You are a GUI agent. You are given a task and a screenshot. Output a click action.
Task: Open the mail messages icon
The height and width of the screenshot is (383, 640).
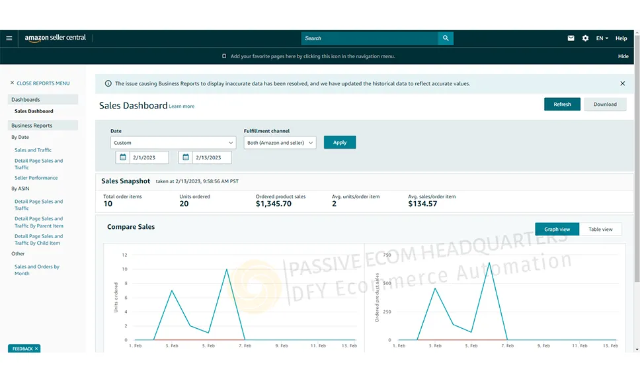(571, 38)
